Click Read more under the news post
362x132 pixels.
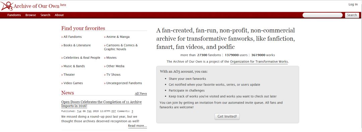137,126
